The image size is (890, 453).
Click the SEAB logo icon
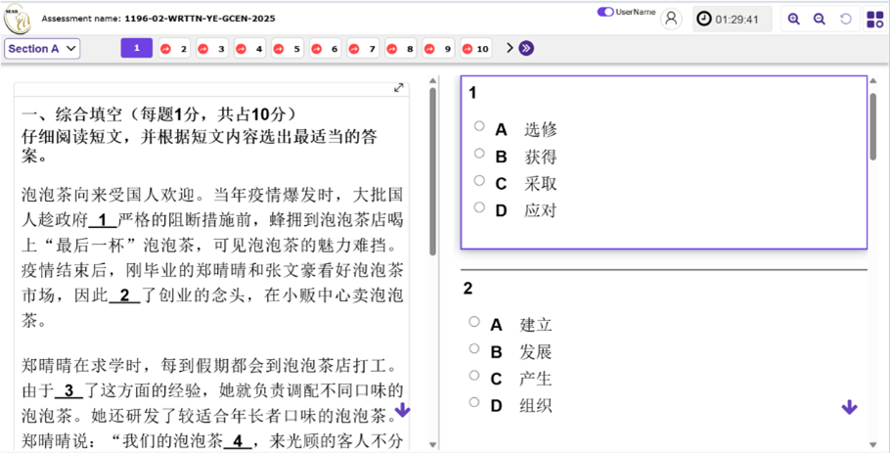pos(17,19)
